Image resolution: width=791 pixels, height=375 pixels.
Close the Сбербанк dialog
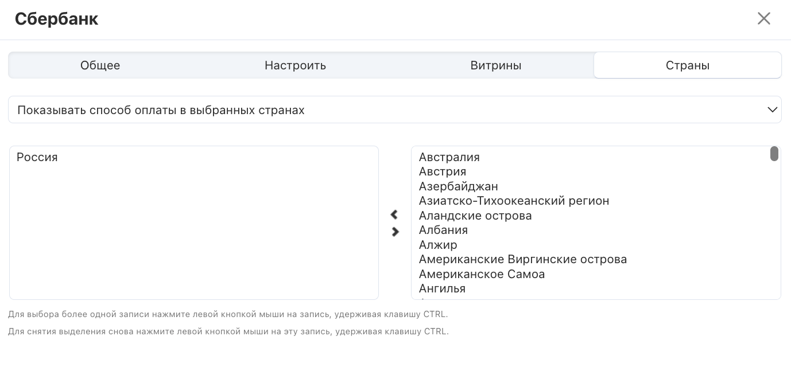[763, 19]
